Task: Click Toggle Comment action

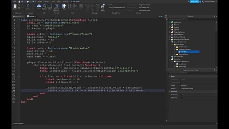Action: (x=145, y=5)
